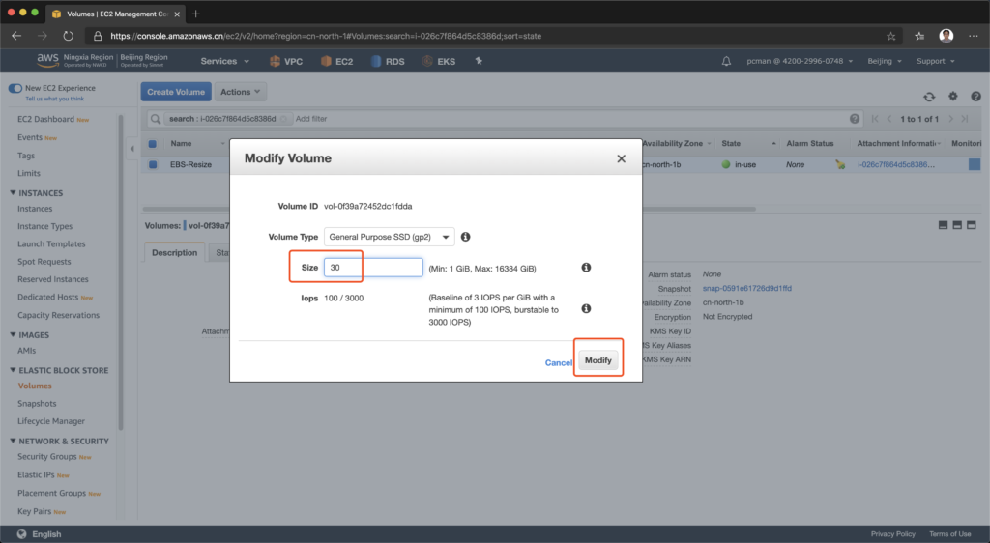Viewport: 990px width, 543px height.
Task: Select all volumes with header checkbox
Action: coord(153,144)
